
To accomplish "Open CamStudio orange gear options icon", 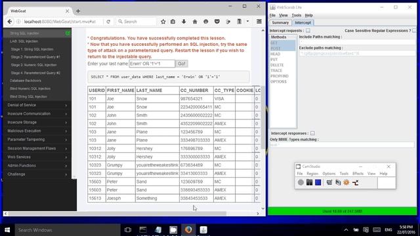I will [346, 182].
